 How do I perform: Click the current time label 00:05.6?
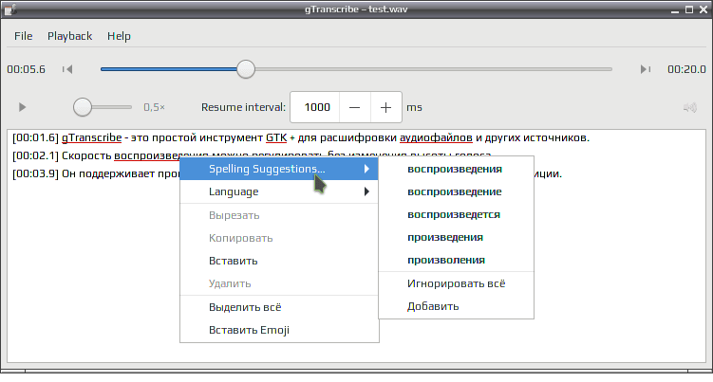click(x=26, y=69)
